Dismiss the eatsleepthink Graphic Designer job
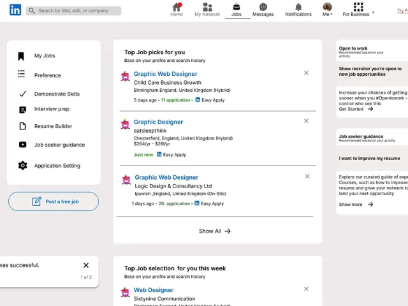This screenshot has height=306, width=408. 306,120
